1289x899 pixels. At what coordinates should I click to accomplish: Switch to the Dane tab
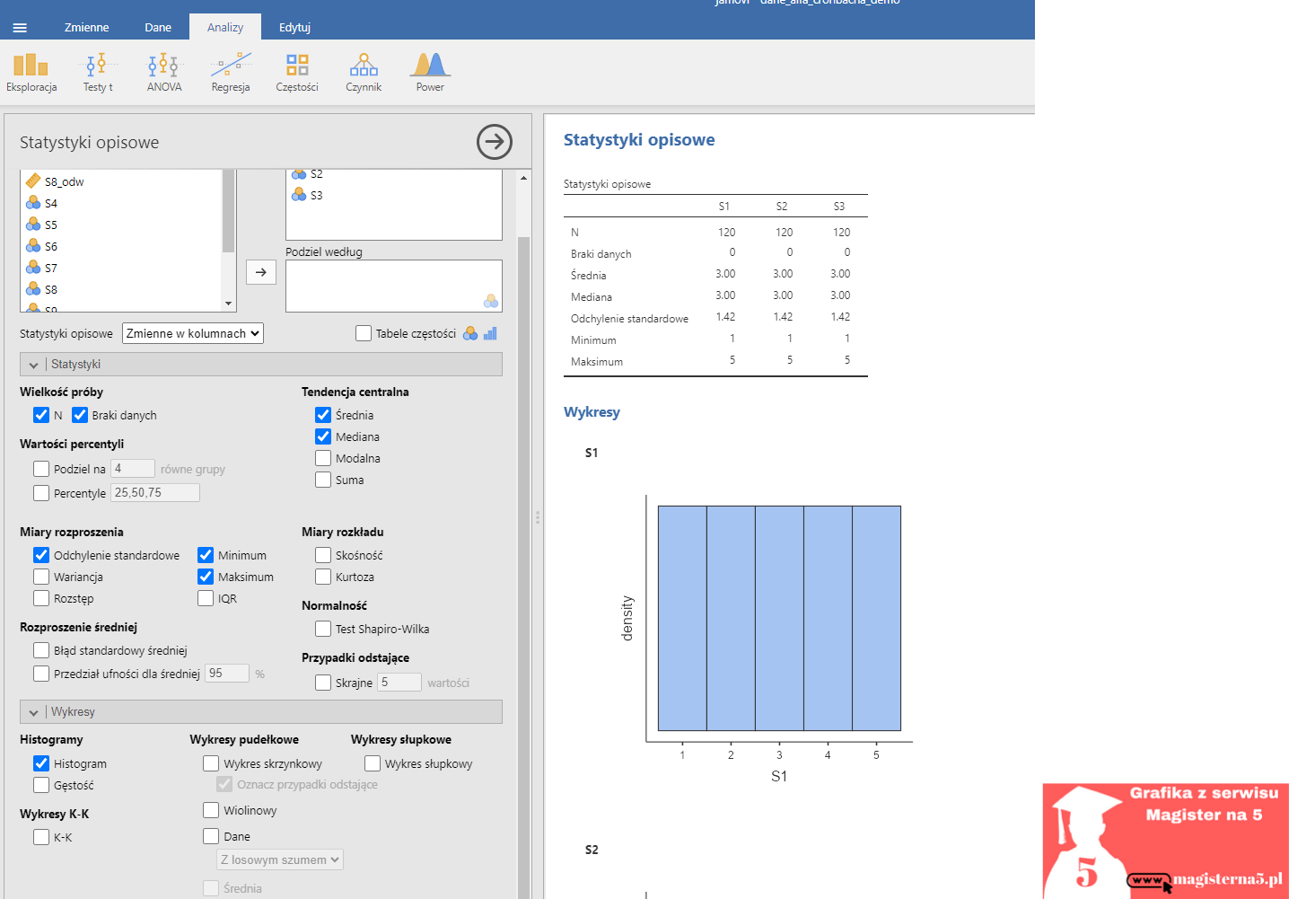click(x=158, y=28)
